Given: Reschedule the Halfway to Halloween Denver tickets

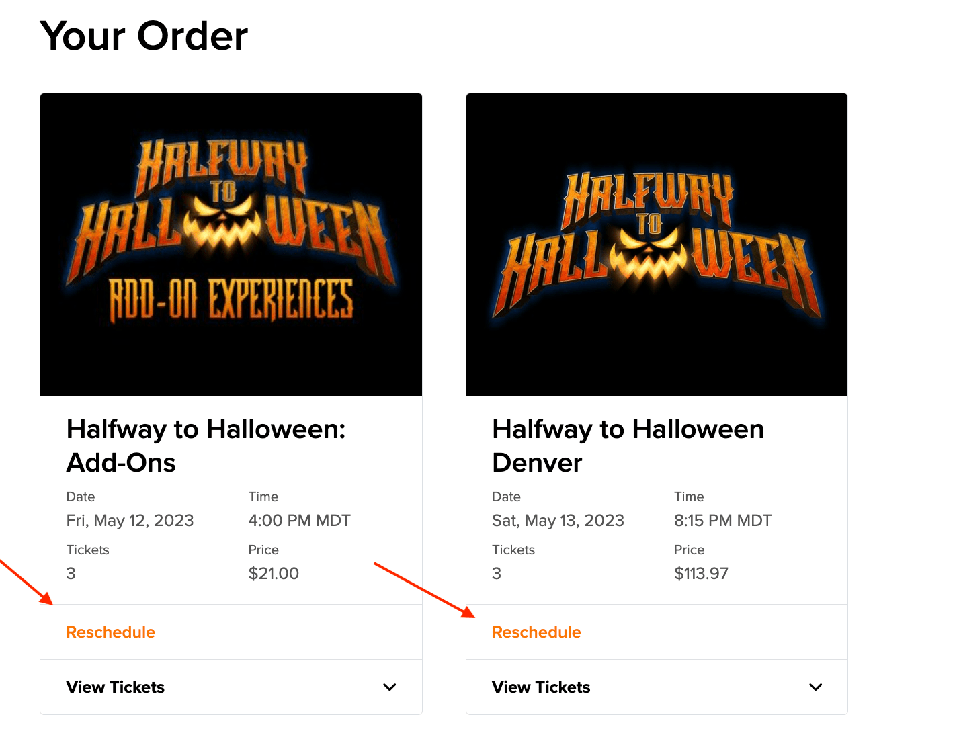Looking at the screenshot, I should 536,632.
